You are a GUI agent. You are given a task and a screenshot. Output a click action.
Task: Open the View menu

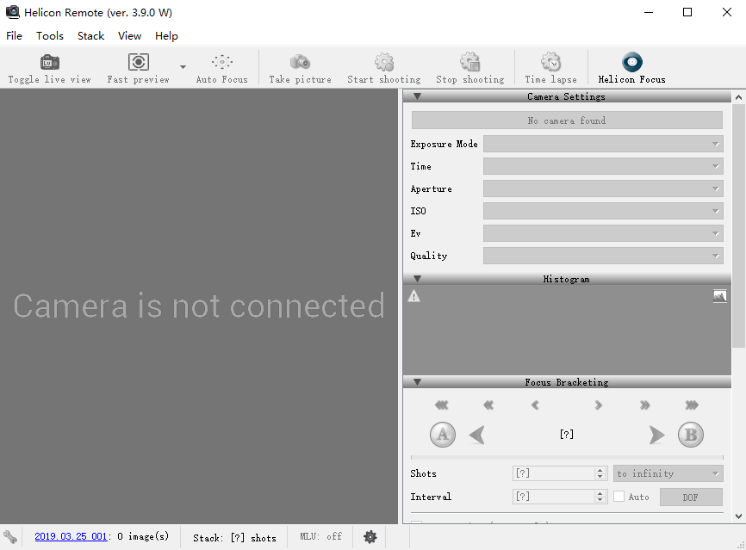click(x=129, y=36)
